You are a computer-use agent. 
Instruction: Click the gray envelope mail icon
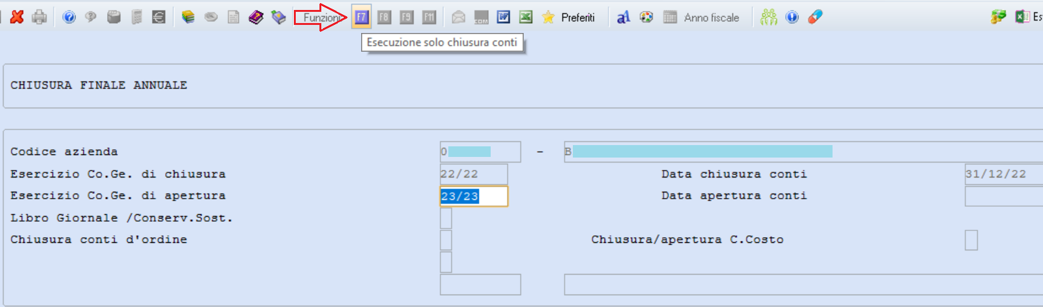[x=458, y=17]
